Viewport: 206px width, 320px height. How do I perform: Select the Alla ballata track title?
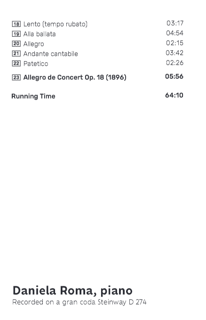(x=40, y=34)
